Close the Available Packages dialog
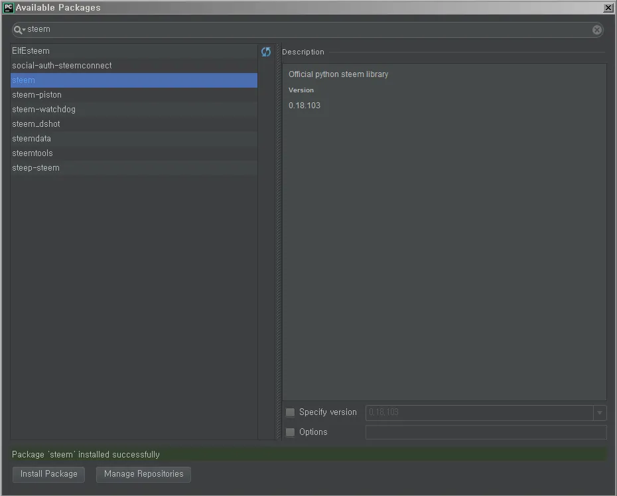The image size is (617, 496). (x=608, y=7)
